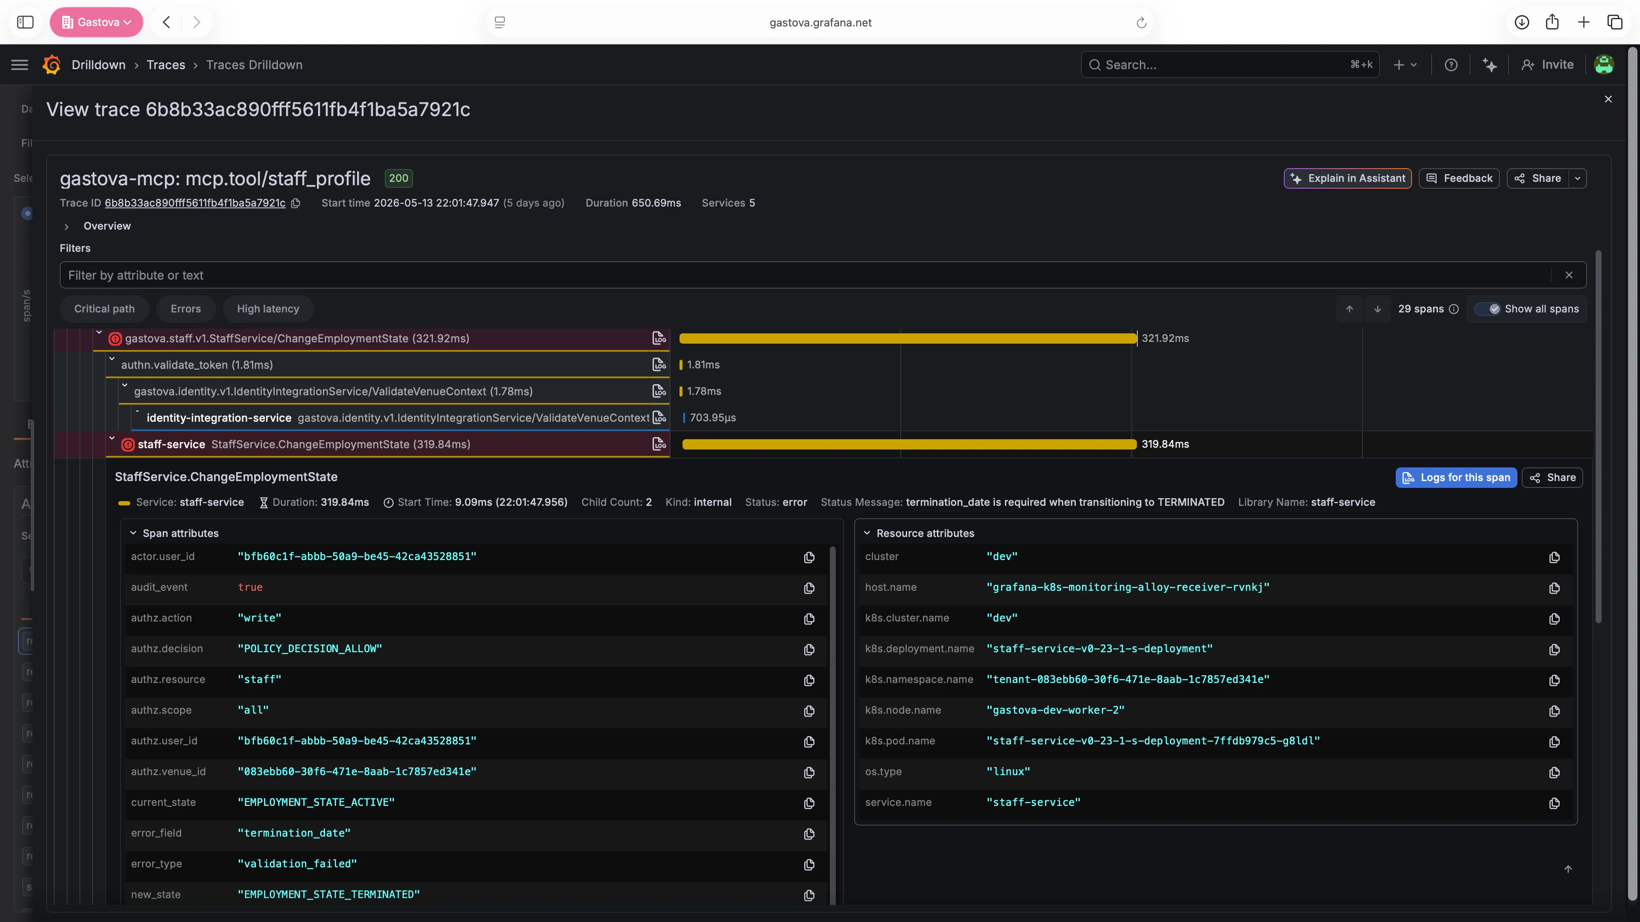The width and height of the screenshot is (1640, 922).
Task: Click the span attributes scrollbar
Action: 833,725
